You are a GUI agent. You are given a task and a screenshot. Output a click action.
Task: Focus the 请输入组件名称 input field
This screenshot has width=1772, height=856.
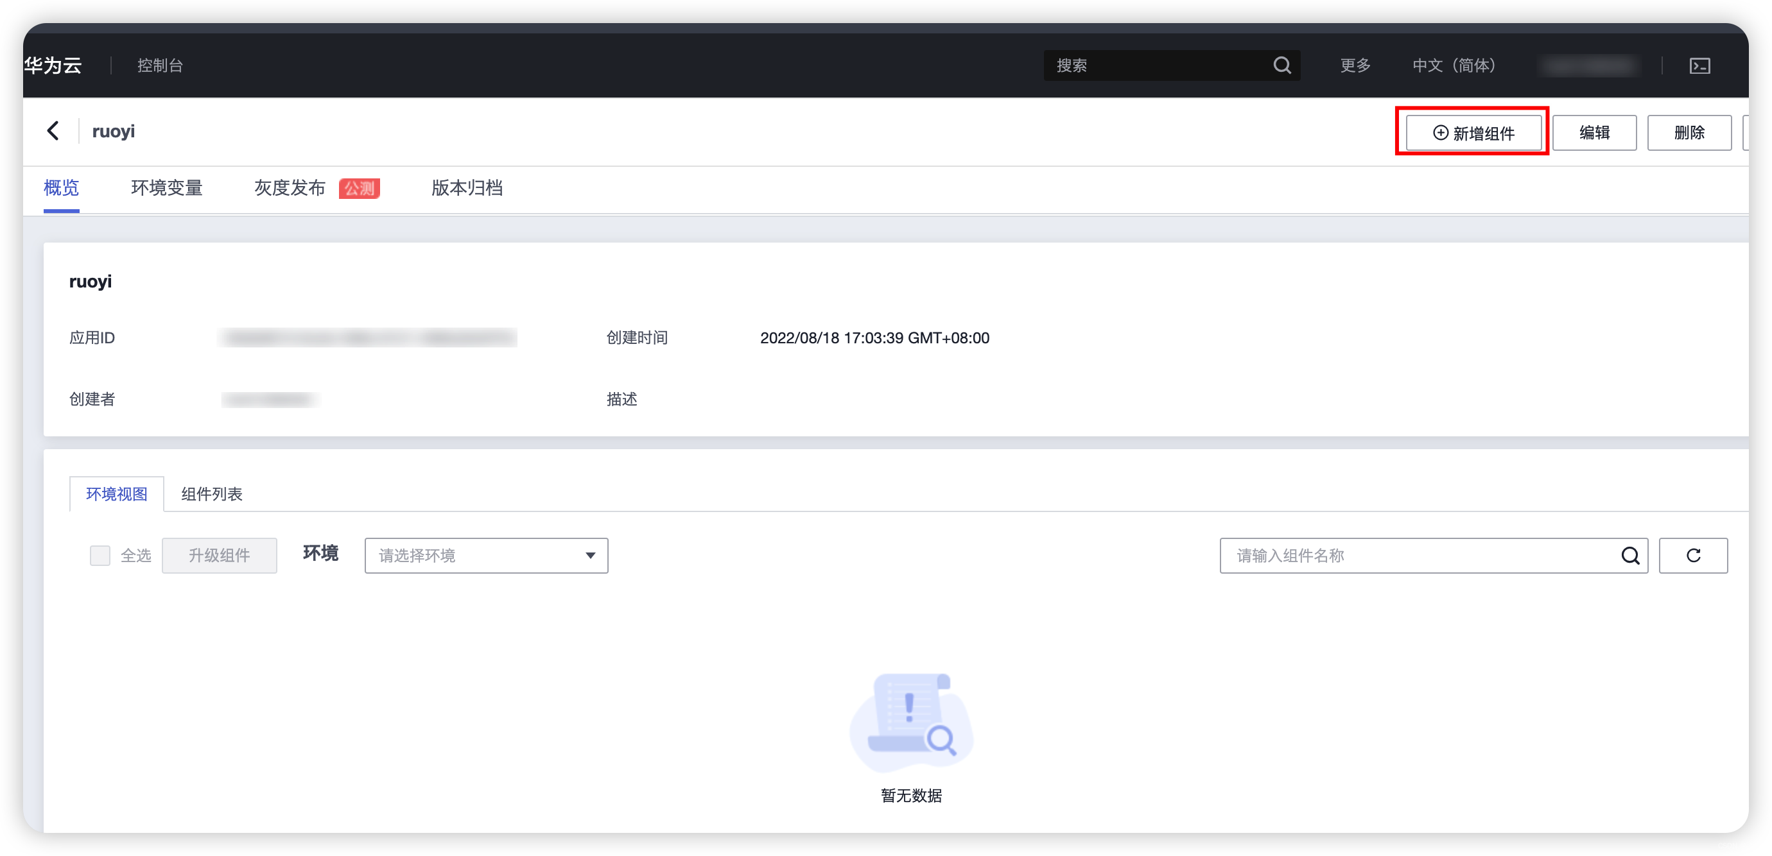pos(1417,556)
